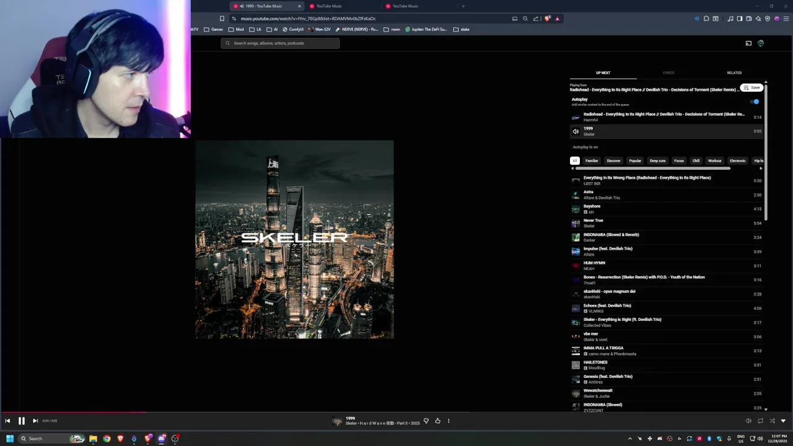This screenshot has height=446, width=793.
Task: Play Astra by Altare & Devilish Trio
Action: point(666,195)
